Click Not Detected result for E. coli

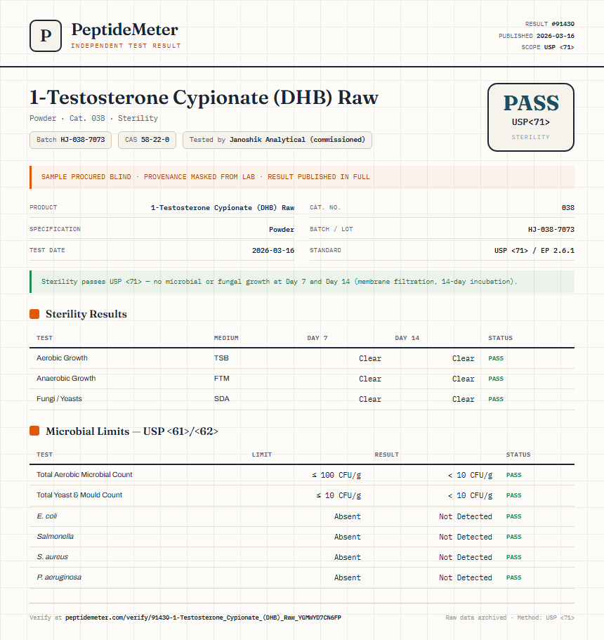466,517
